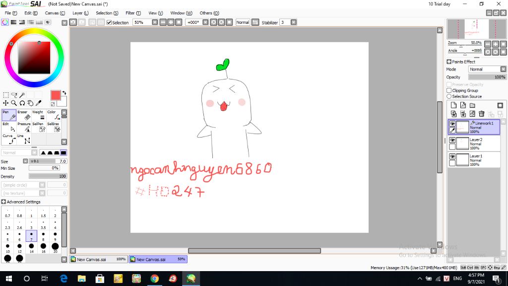Open the File menu
The image size is (508, 286).
click(11, 13)
